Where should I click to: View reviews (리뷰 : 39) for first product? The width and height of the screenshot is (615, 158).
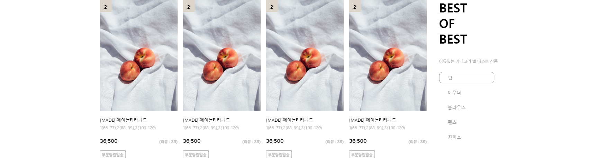point(168,142)
